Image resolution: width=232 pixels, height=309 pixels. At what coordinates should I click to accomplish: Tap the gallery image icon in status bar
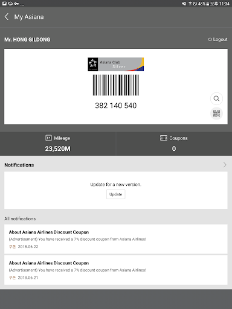(4, 4)
